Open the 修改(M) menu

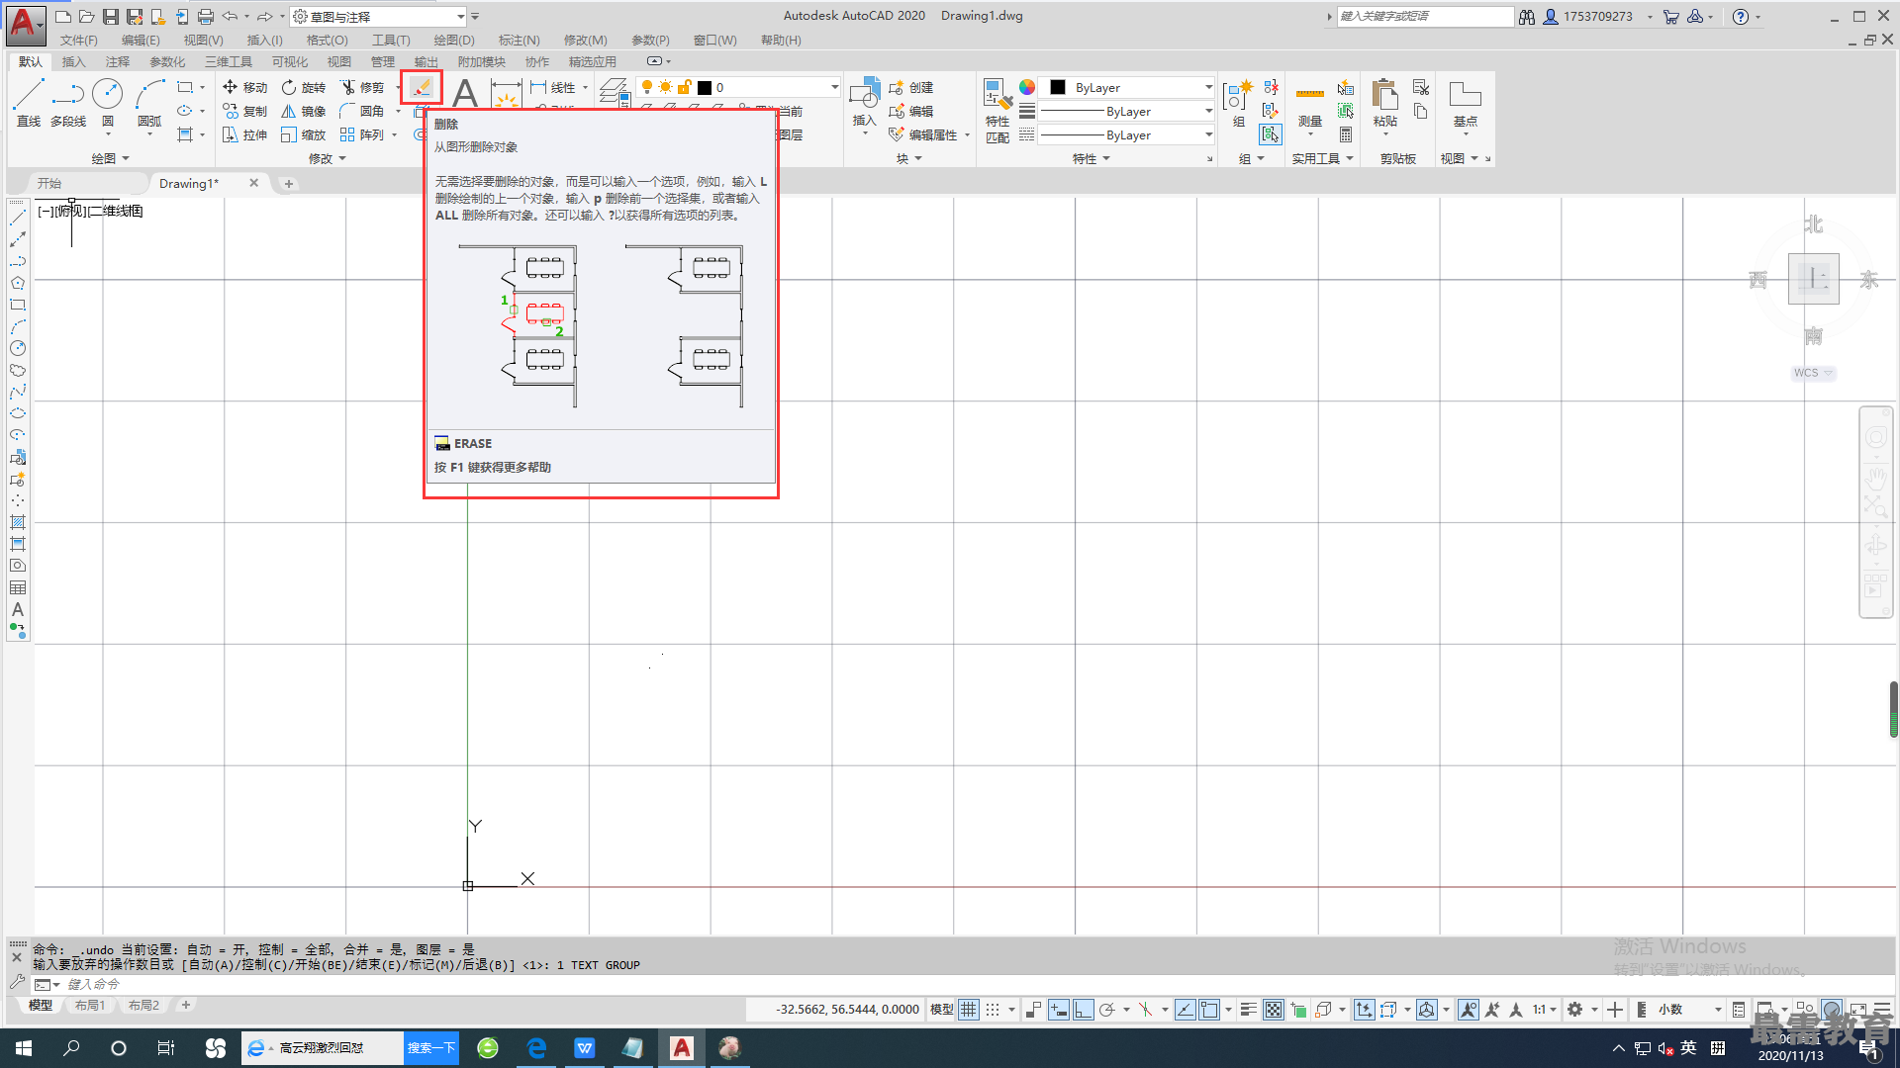point(585,41)
